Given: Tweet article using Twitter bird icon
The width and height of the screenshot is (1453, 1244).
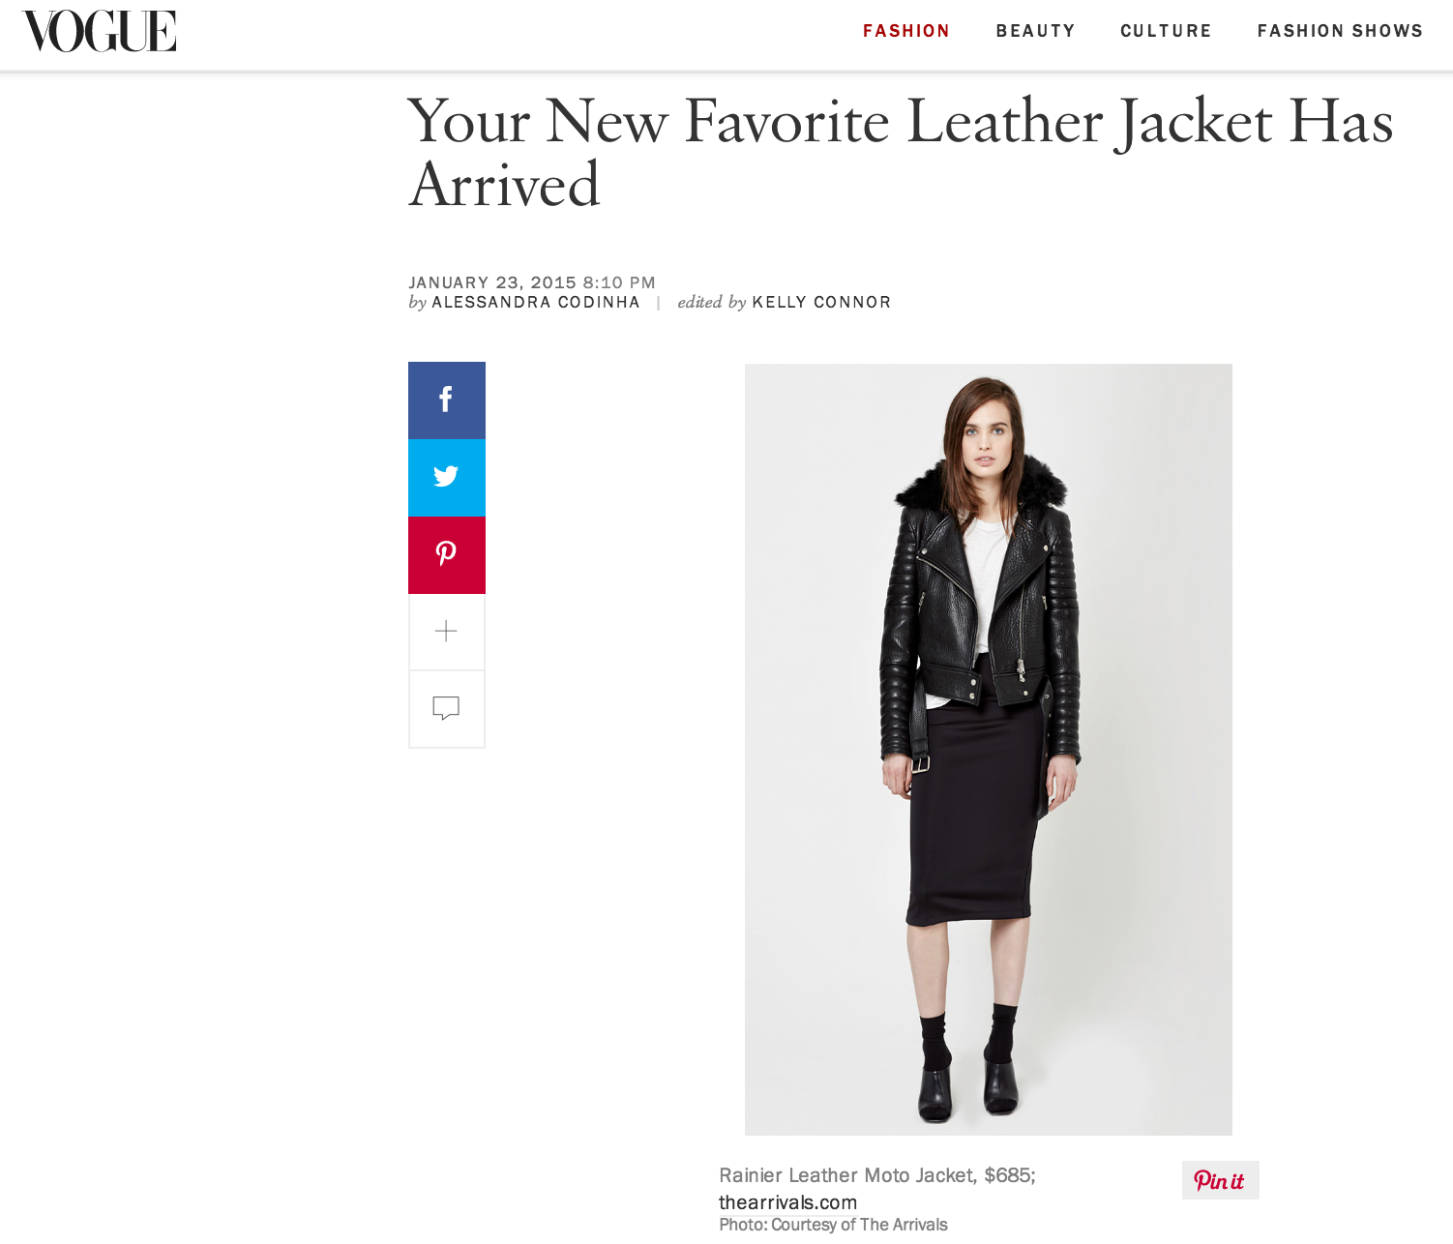Looking at the screenshot, I should (446, 477).
